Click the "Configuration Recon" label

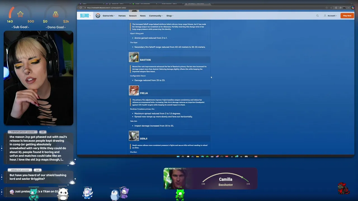pyautogui.click(x=138, y=76)
